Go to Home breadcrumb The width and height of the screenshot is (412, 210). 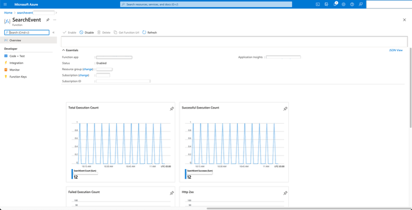(8, 13)
